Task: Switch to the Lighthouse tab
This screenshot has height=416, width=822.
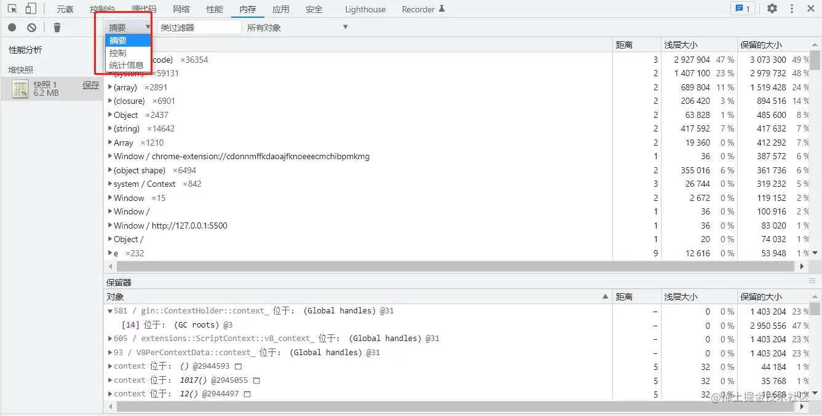Action: click(365, 9)
